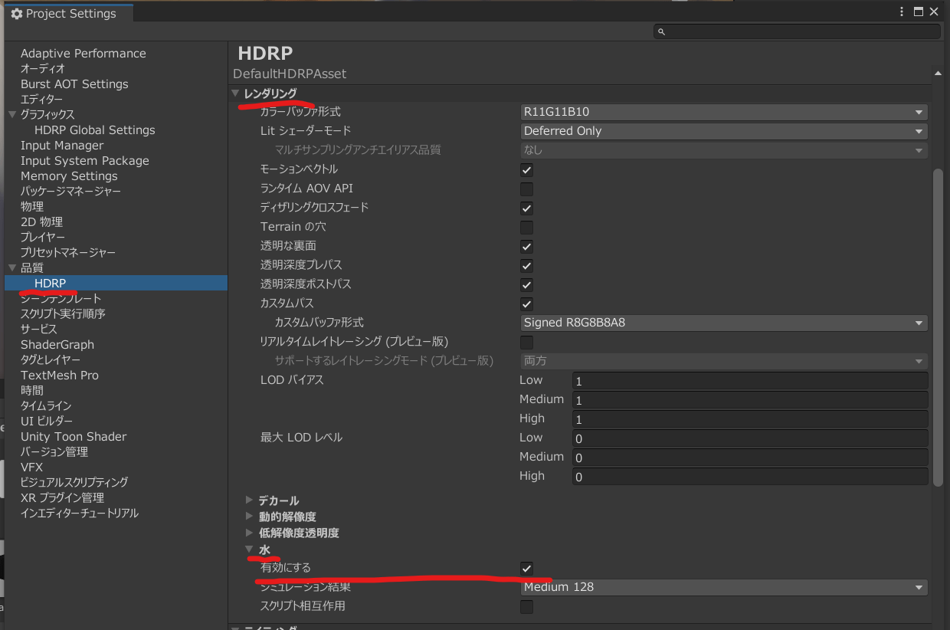
Task: Select Unity Toon Shader in the sidebar
Action: (74, 437)
